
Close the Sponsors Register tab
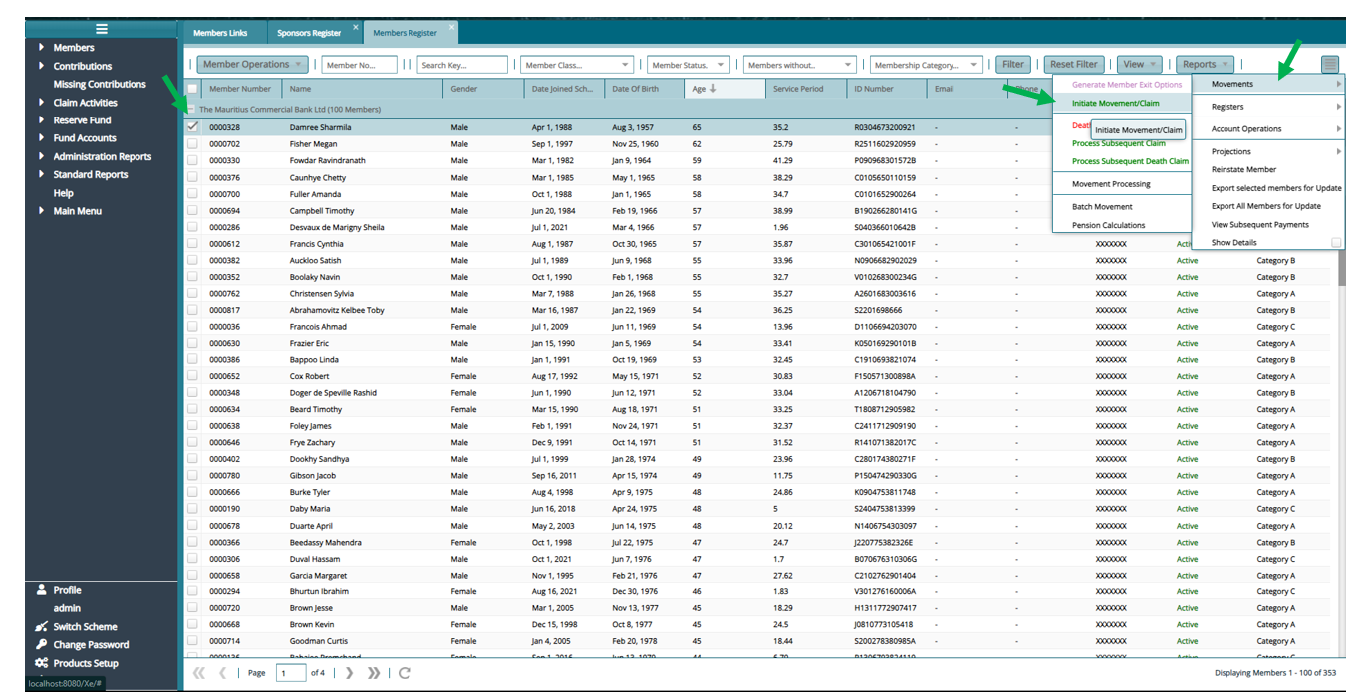tap(355, 27)
